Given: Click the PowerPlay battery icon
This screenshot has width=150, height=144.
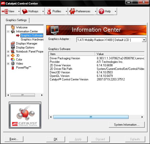Looking at the screenshot, I should pyautogui.click(x=13, y=68).
